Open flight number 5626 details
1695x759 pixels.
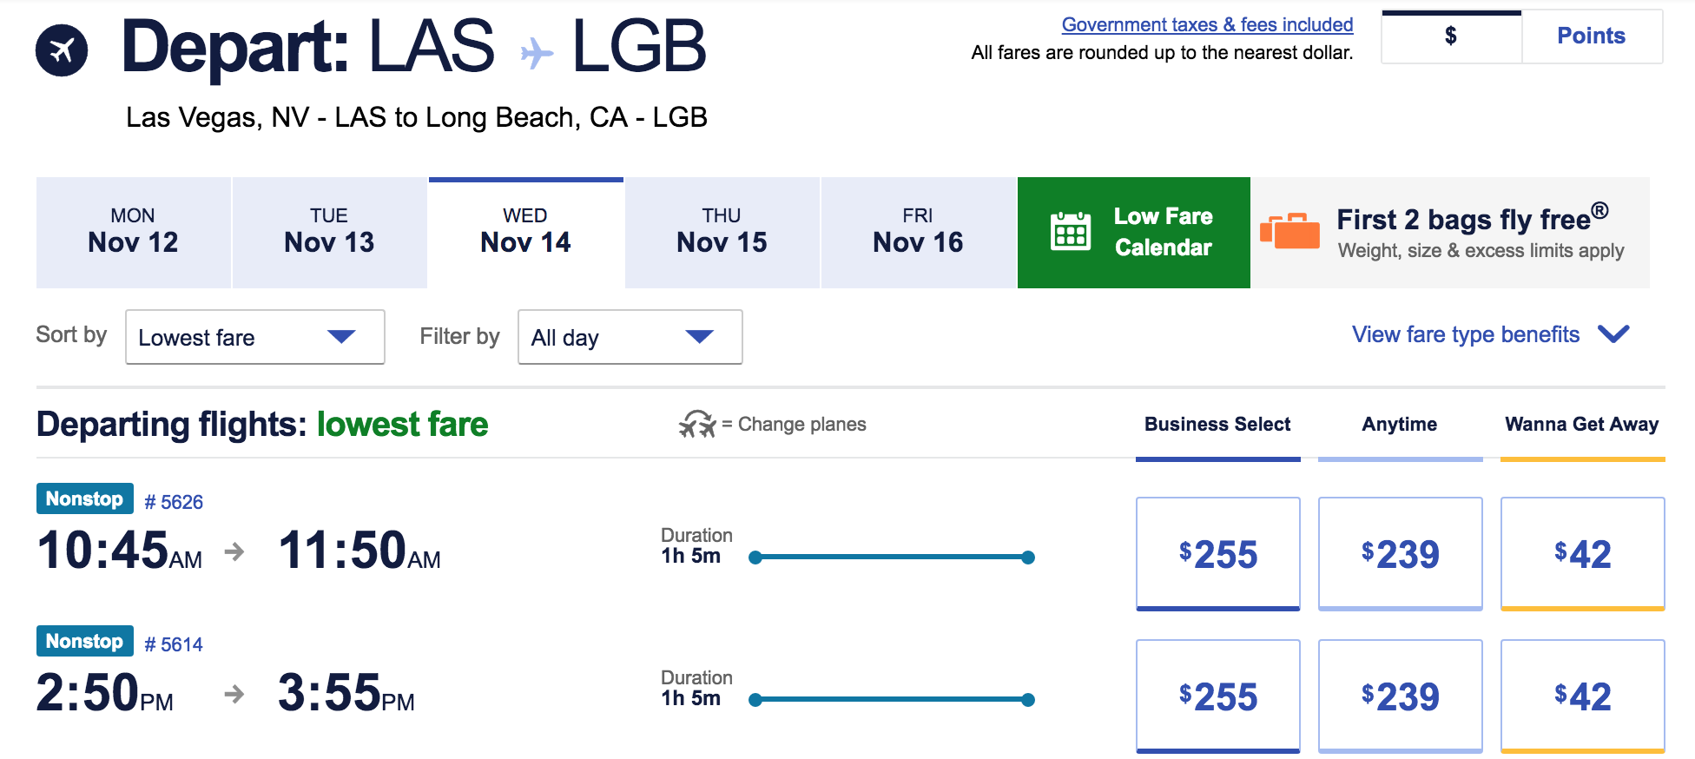click(174, 502)
